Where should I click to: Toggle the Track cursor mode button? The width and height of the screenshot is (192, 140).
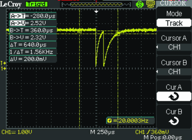[174, 23]
